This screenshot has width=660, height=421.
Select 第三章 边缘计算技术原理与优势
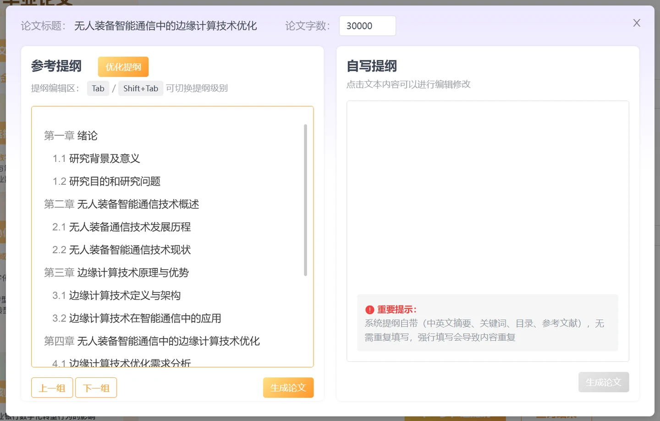pos(116,273)
